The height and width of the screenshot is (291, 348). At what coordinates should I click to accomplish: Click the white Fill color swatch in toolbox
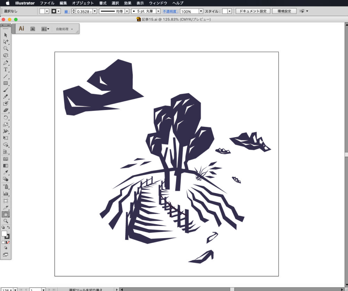click(x=4, y=234)
